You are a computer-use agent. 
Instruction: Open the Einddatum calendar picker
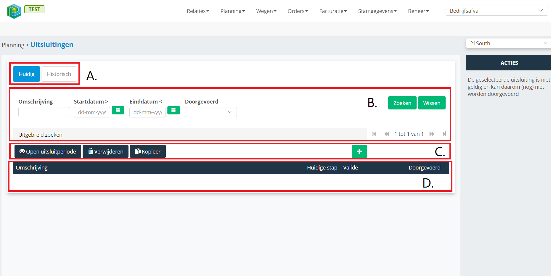174,110
